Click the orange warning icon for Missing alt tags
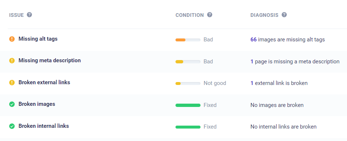 point(12,39)
